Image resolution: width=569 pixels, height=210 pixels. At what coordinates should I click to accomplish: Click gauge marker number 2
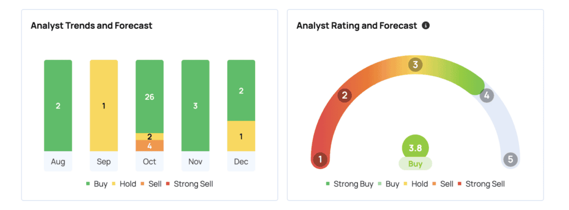pyautogui.click(x=345, y=96)
